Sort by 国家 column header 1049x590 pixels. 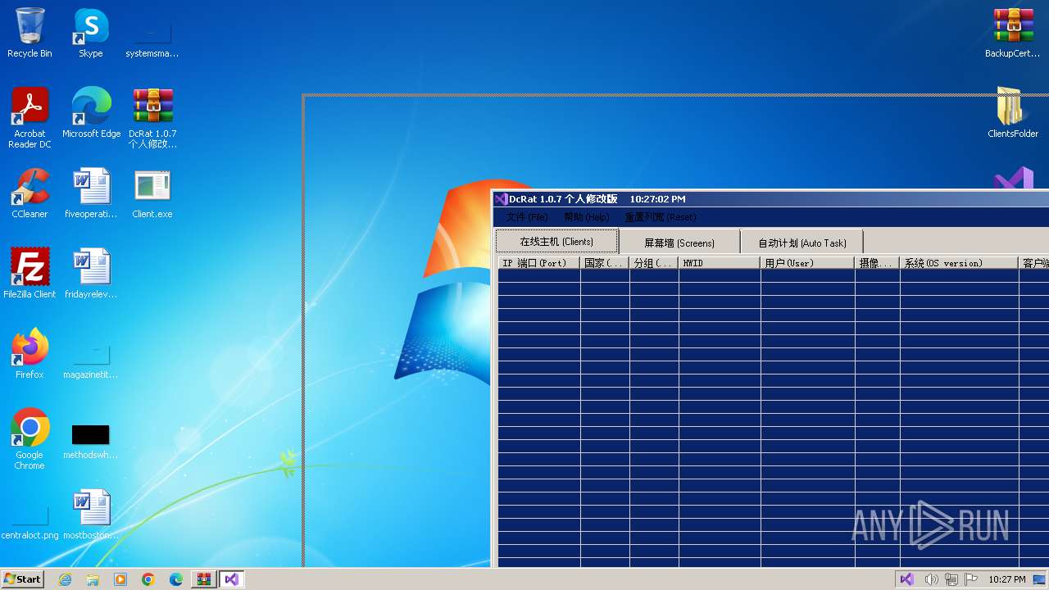tap(605, 263)
